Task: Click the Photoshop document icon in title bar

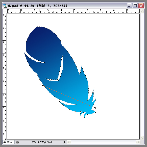Action: tap(5, 6)
